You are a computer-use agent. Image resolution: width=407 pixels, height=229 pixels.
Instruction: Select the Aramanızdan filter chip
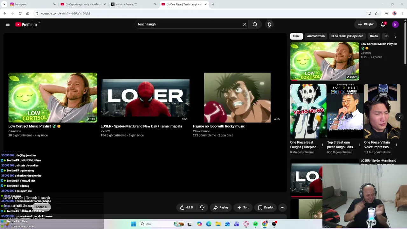(x=316, y=36)
